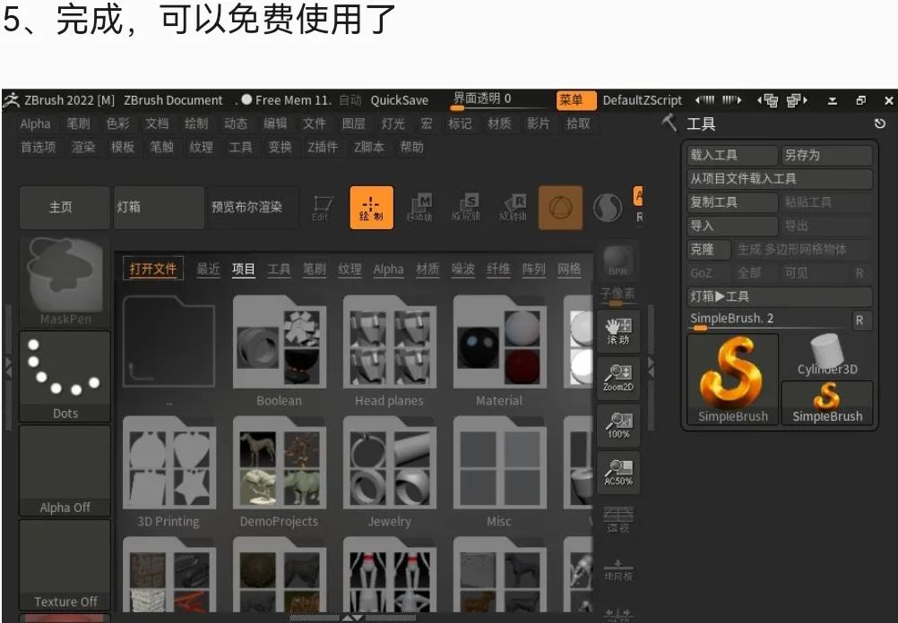898x623 pixels.
Task: Click the lightbox bottom divider arrows
Action: tap(352, 618)
